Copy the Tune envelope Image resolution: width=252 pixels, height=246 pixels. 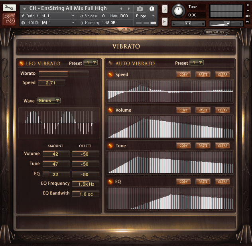coord(183,146)
